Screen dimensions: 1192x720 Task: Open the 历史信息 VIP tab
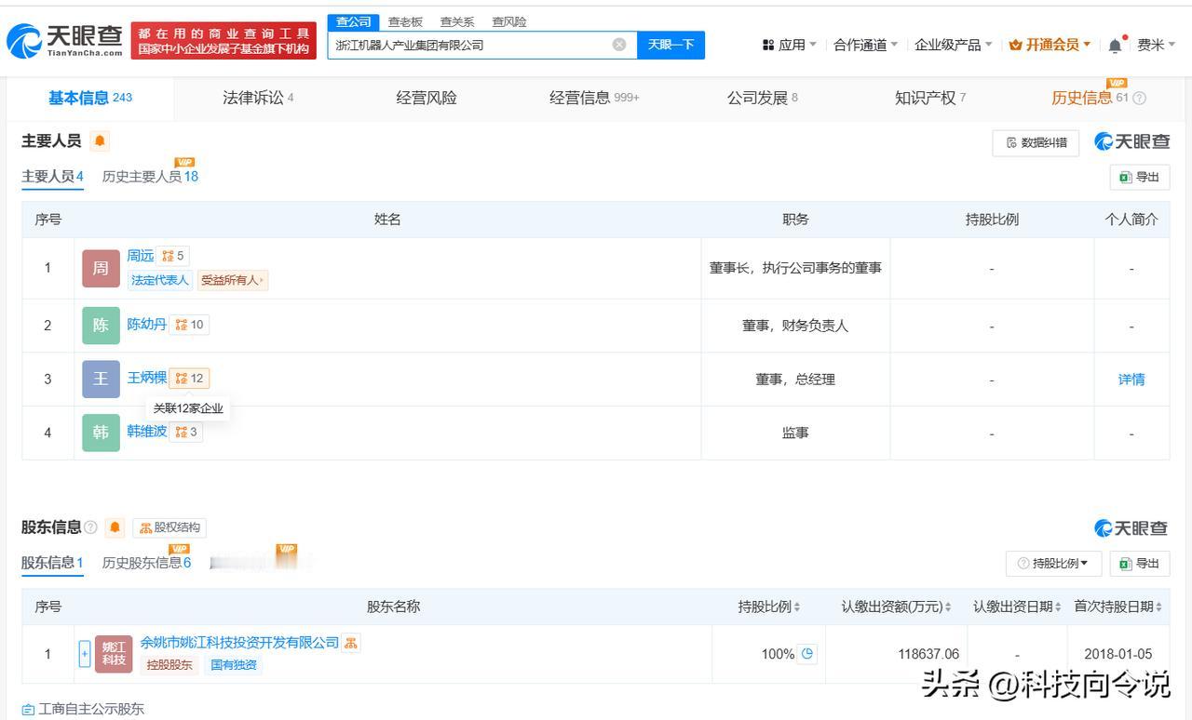[1090, 98]
